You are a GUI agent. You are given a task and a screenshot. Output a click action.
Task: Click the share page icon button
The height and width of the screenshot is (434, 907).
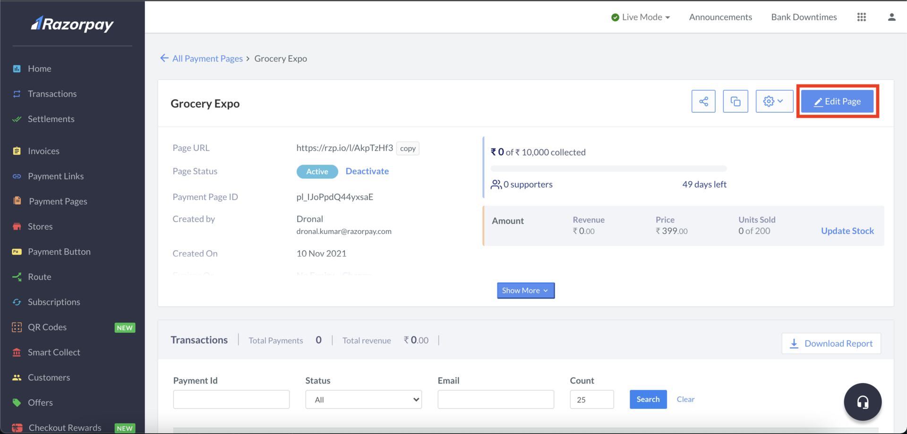pyautogui.click(x=703, y=101)
